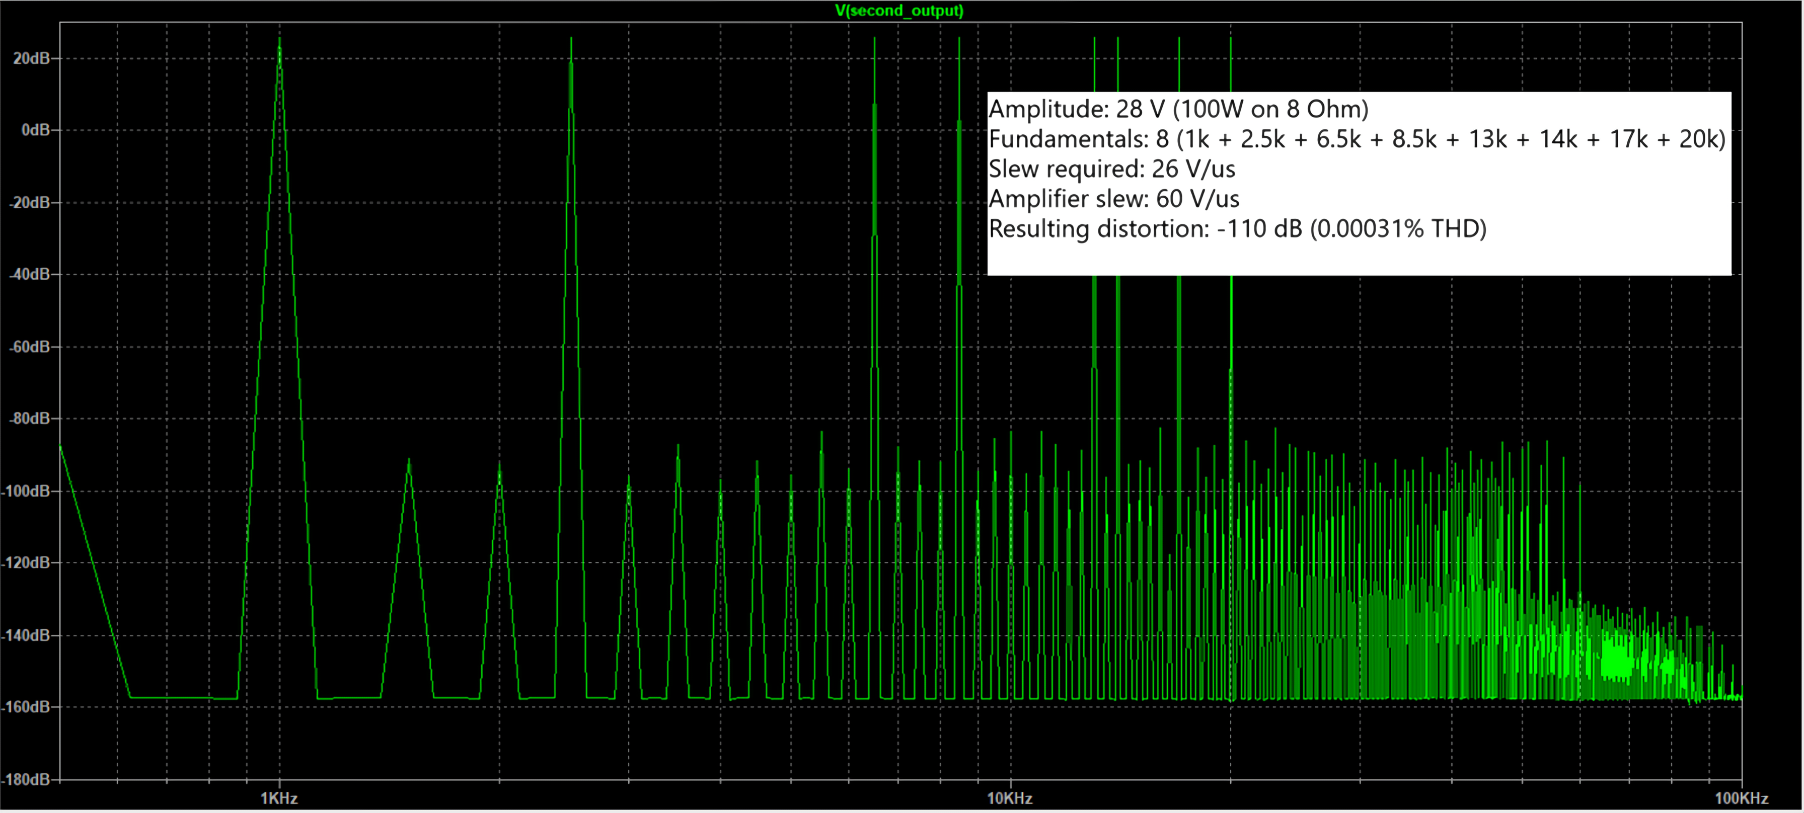Click the -160dB axis label

(x=25, y=707)
